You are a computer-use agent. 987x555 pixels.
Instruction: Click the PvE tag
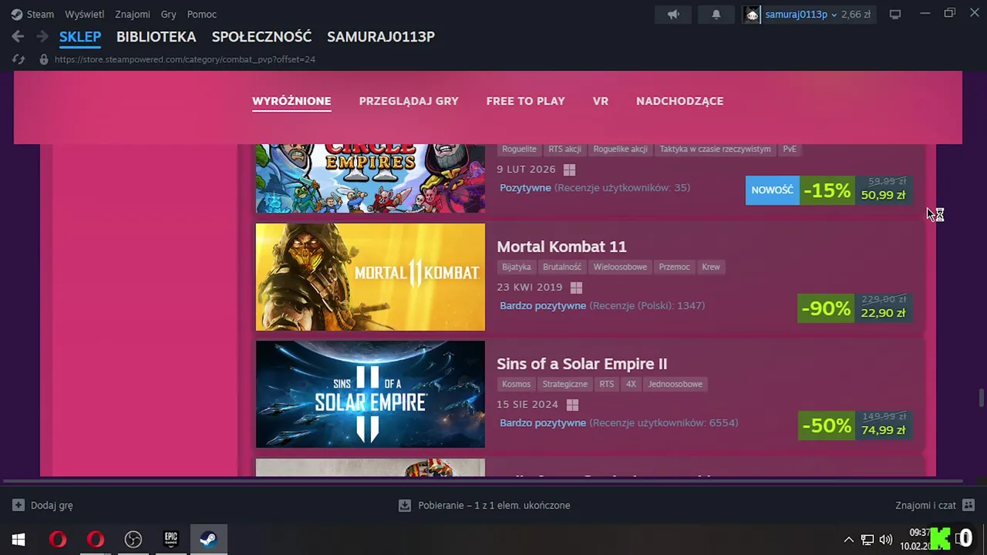(790, 149)
